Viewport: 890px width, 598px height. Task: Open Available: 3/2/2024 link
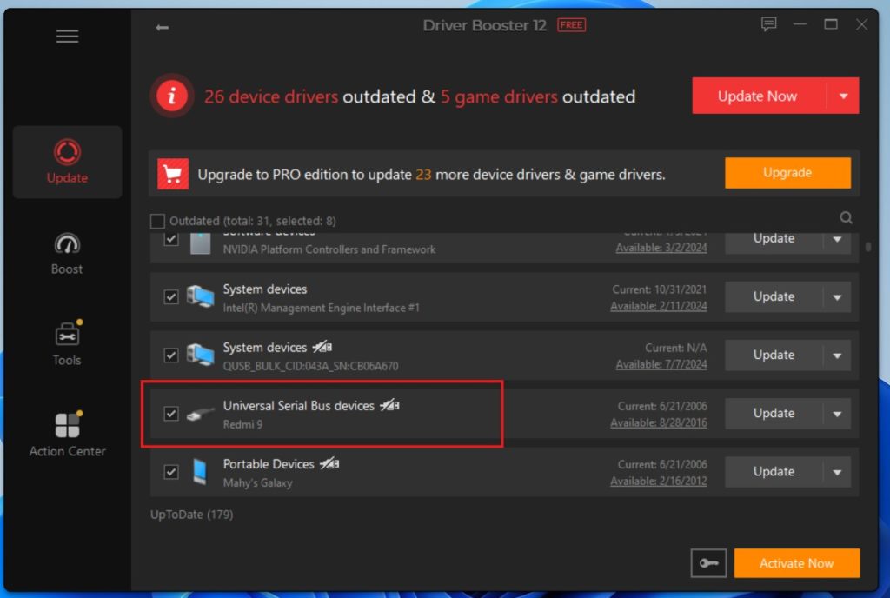click(x=661, y=248)
